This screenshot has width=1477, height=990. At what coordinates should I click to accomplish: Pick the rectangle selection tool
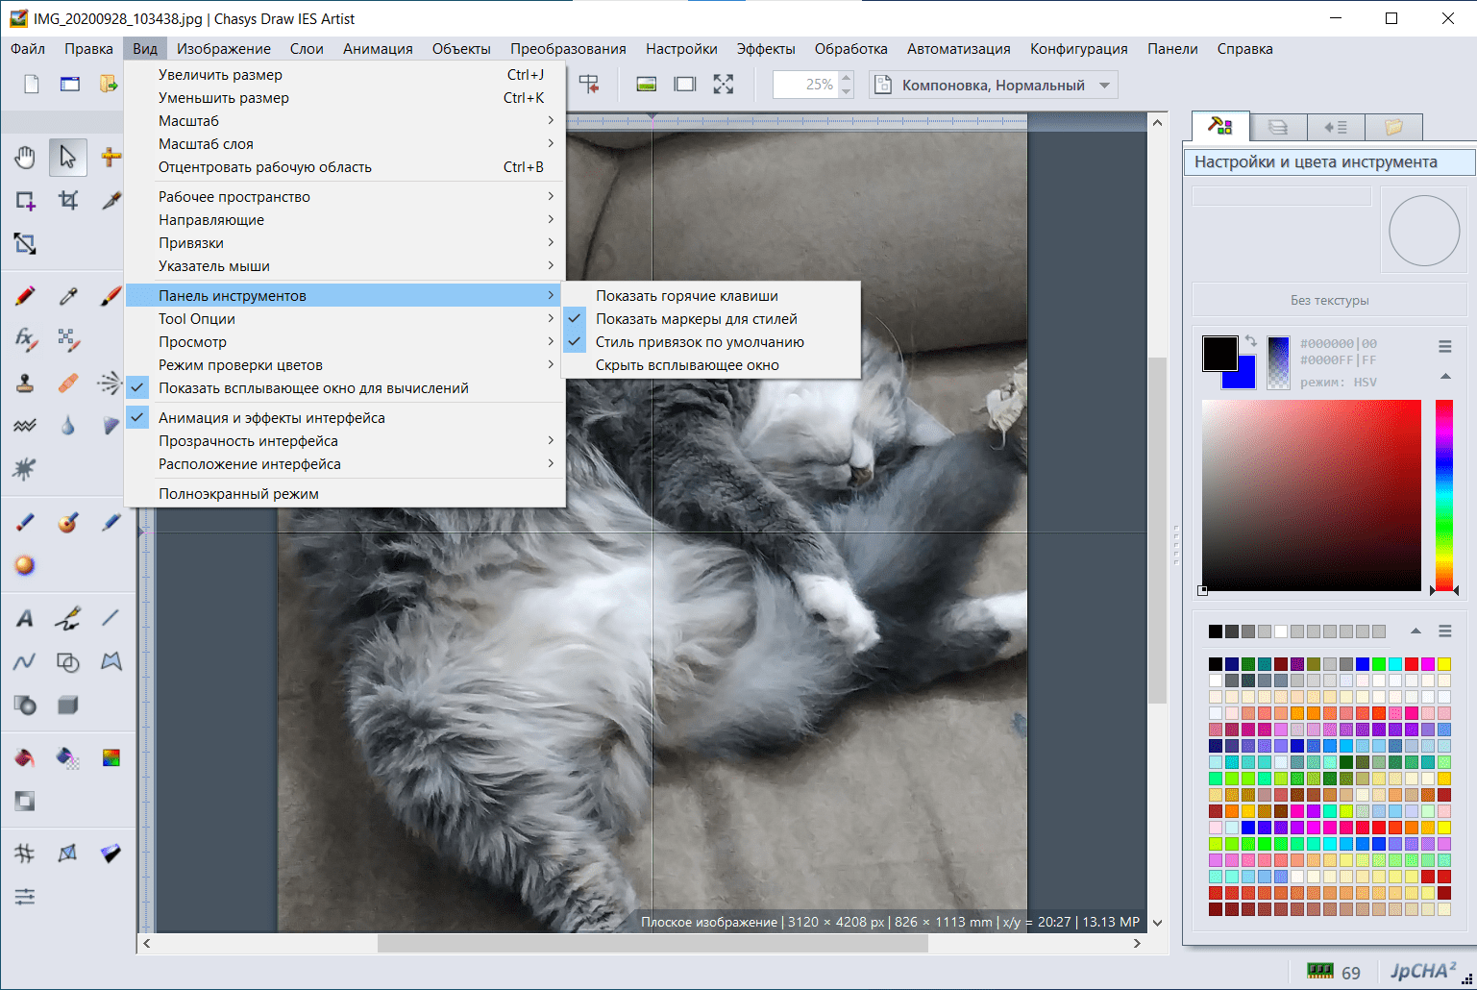click(x=25, y=200)
